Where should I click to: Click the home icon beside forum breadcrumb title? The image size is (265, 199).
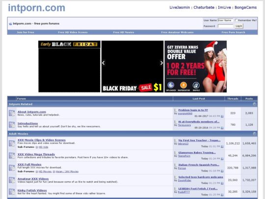(x=10, y=24)
